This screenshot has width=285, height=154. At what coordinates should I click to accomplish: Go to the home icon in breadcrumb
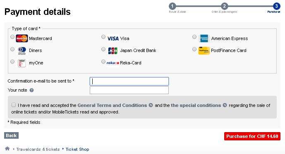pyautogui.click(x=7, y=149)
